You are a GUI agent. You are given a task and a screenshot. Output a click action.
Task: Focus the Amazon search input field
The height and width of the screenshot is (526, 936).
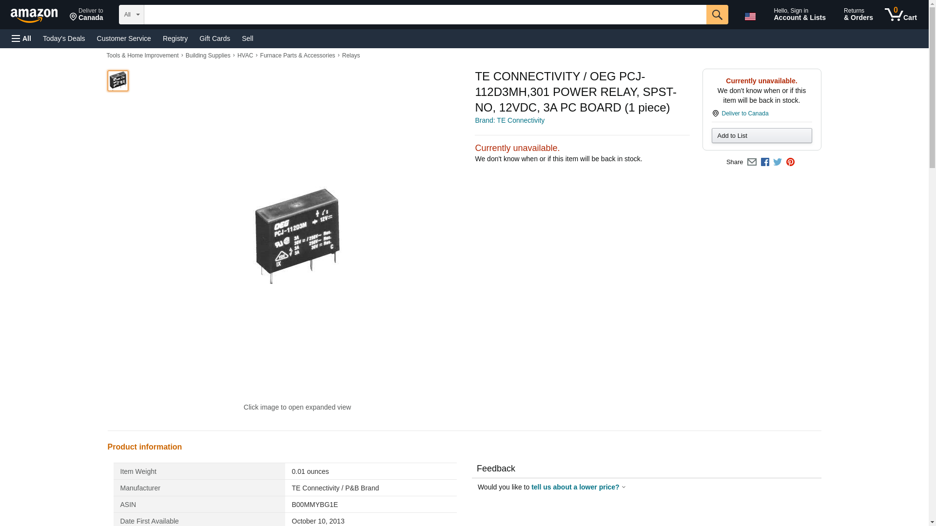point(425,15)
